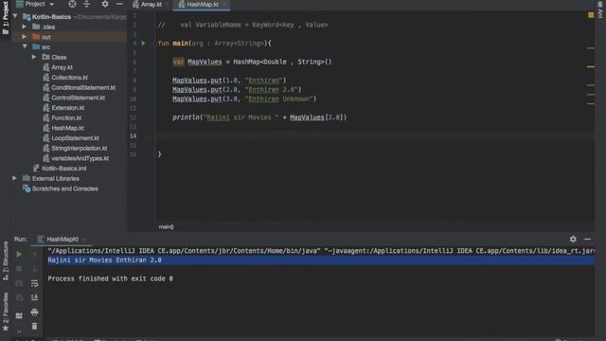606x341 pixels.
Task: Click the highlighted var keyword
Action: (x=178, y=62)
